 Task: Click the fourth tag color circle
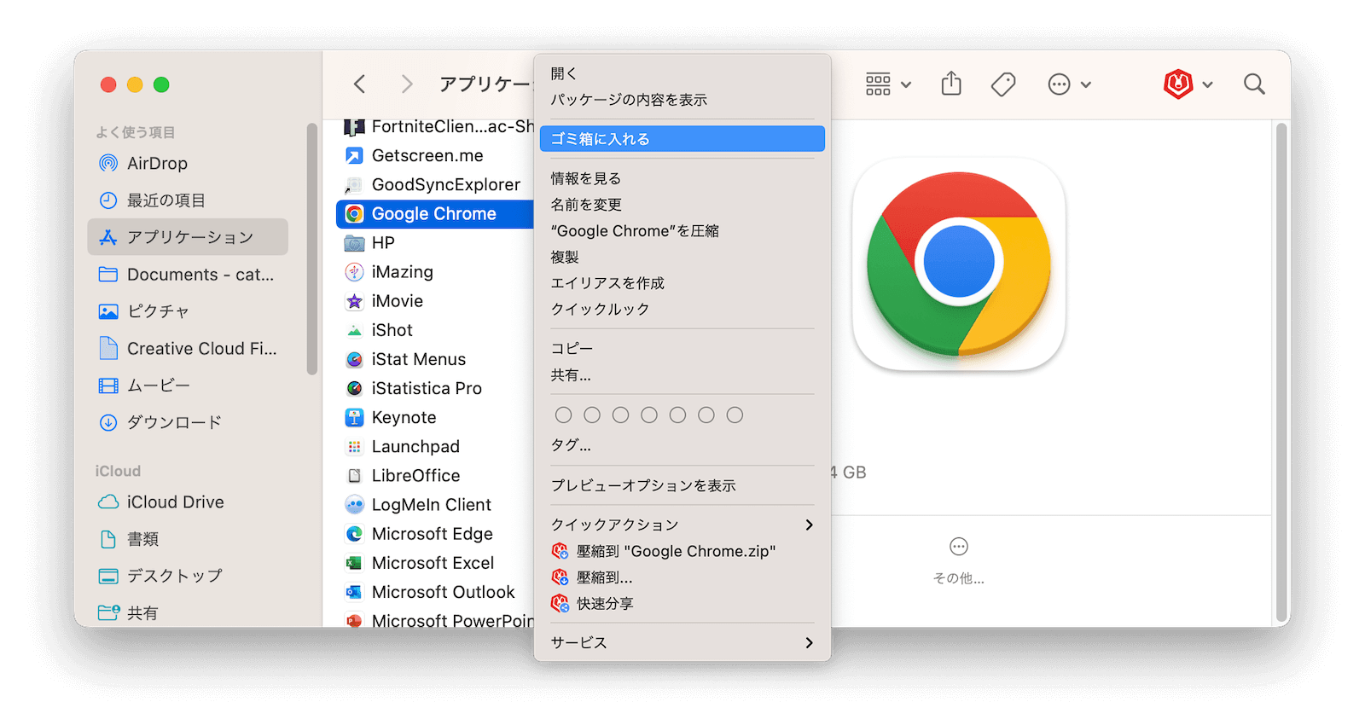pos(649,415)
